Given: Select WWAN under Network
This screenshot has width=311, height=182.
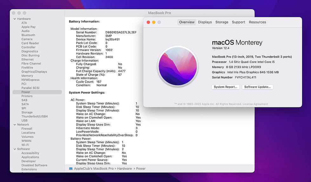Looking at the screenshot, I should pos(26,141).
